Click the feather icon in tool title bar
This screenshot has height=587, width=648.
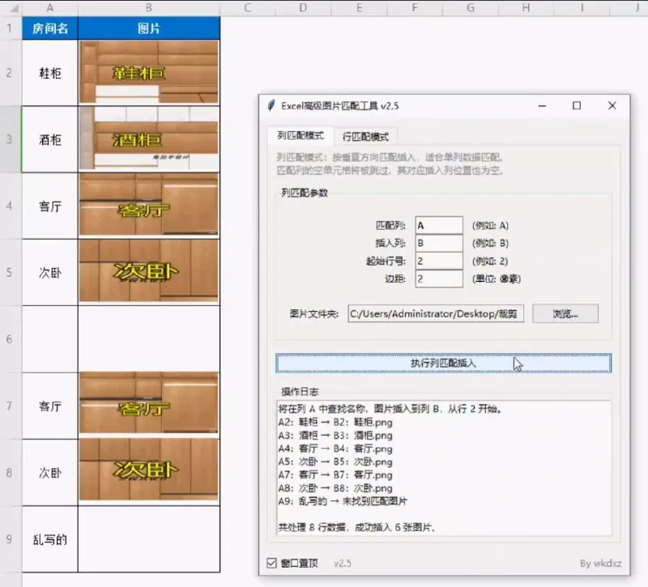271,105
